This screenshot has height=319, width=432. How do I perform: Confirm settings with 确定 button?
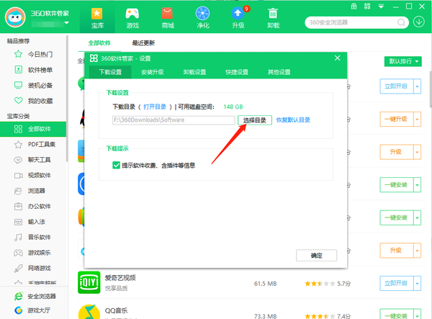point(316,256)
